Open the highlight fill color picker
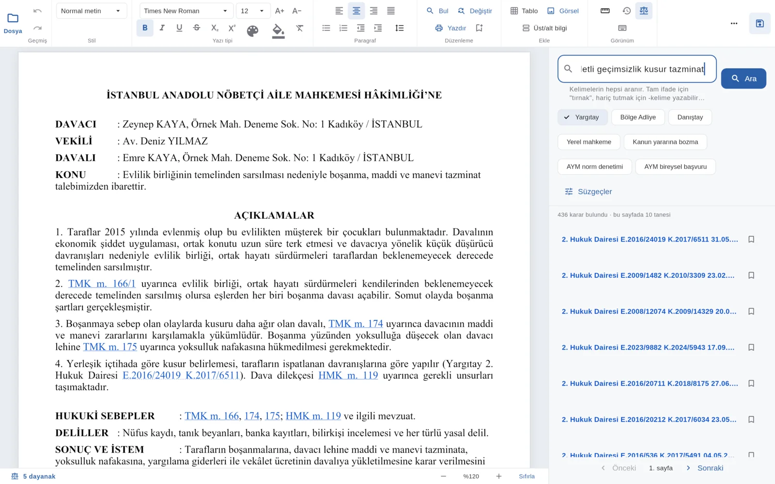775x484 pixels. click(x=279, y=31)
